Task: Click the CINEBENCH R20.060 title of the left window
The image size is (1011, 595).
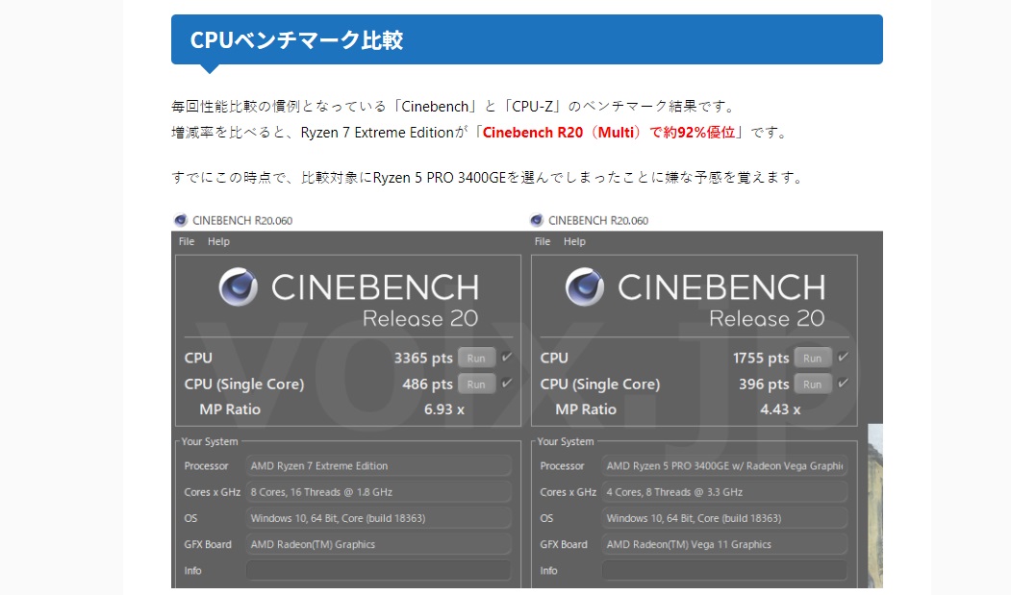Action: point(242,220)
